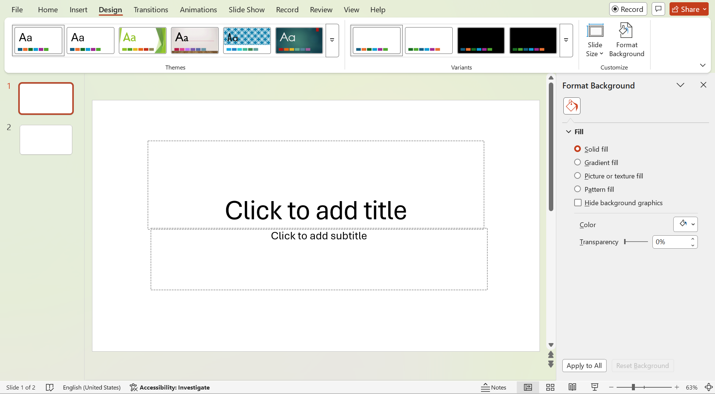Expand the Themes gallery
The height and width of the screenshot is (394, 715).
[332, 40]
